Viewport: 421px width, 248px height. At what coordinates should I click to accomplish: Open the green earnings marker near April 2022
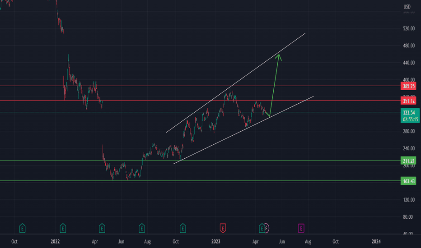tap(102, 228)
